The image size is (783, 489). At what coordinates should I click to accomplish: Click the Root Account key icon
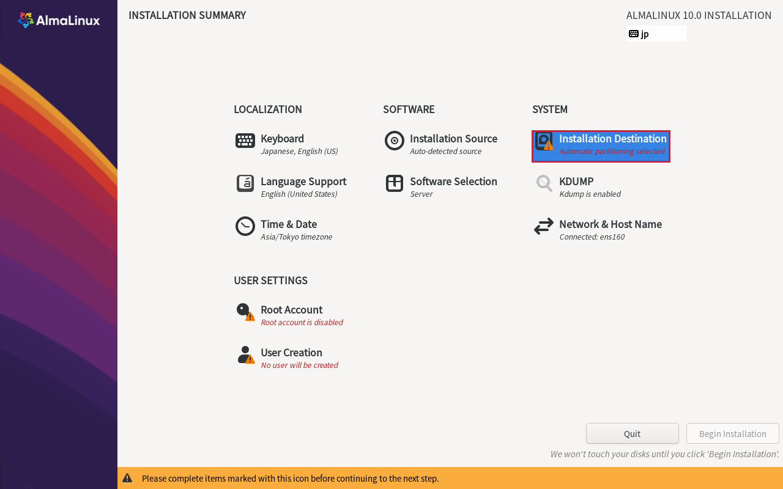click(x=245, y=312)
